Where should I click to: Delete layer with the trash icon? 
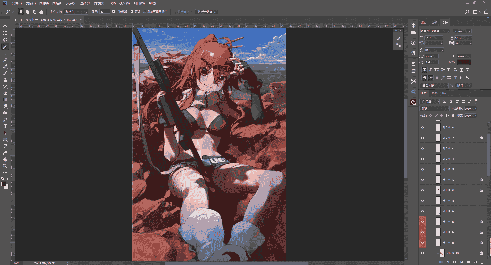point(482,262)
